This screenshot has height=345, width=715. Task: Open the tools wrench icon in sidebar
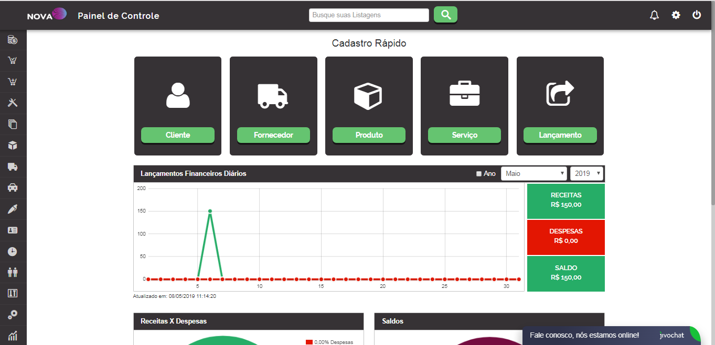click(x=13, y=103)
